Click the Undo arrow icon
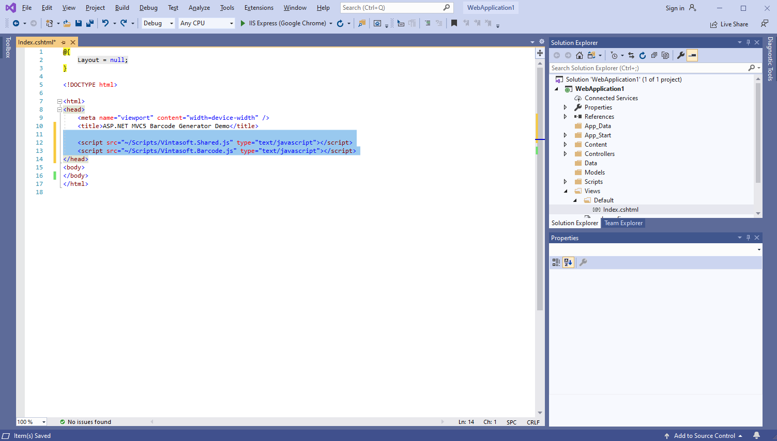 pos(105,23)
